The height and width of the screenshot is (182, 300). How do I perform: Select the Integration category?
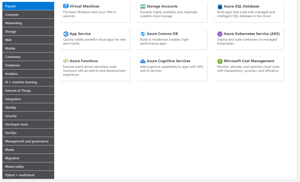[28, 99]
